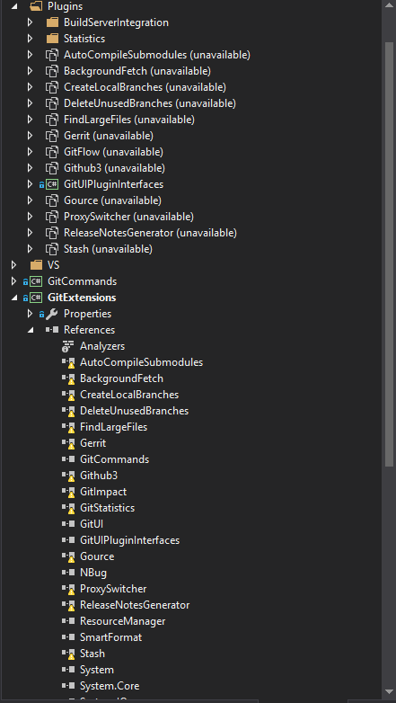This screenshot has height=703, width=396.
Task: Click the unavailable Github3 project icon
Action: [52, 168]
